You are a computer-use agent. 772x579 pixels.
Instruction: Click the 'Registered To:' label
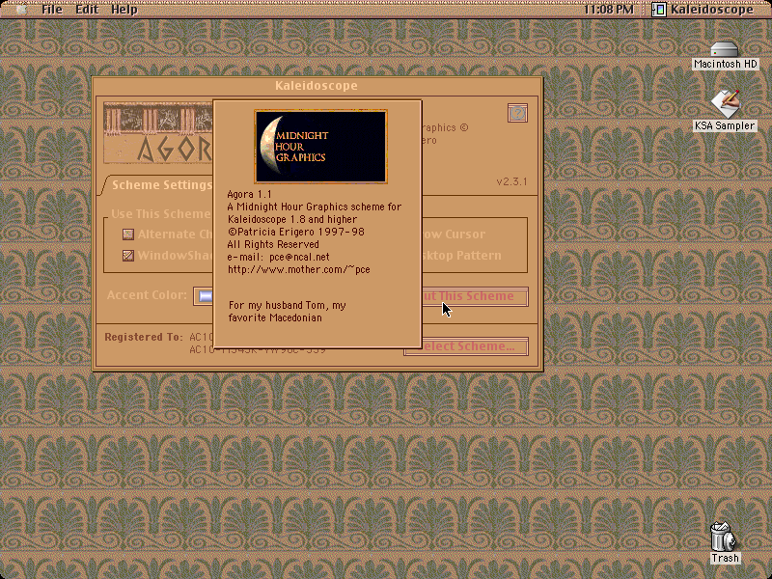pyautogui.click(x=143, y=337)
